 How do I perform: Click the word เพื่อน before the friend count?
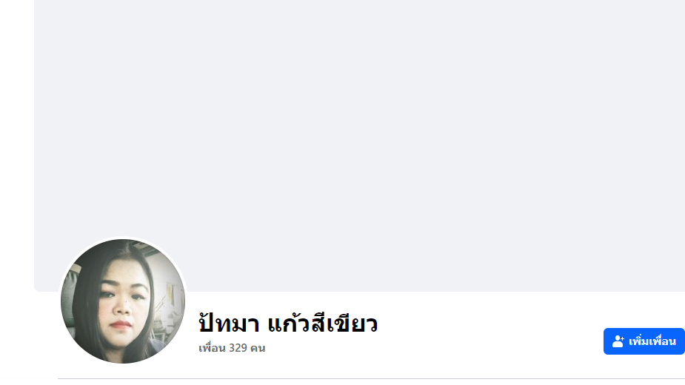pyautogui.click(x=213, y=348)
